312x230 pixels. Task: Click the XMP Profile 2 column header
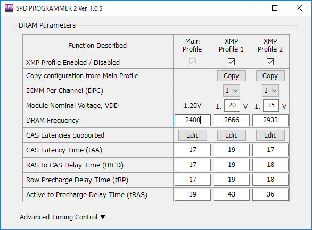click(270, 45)
